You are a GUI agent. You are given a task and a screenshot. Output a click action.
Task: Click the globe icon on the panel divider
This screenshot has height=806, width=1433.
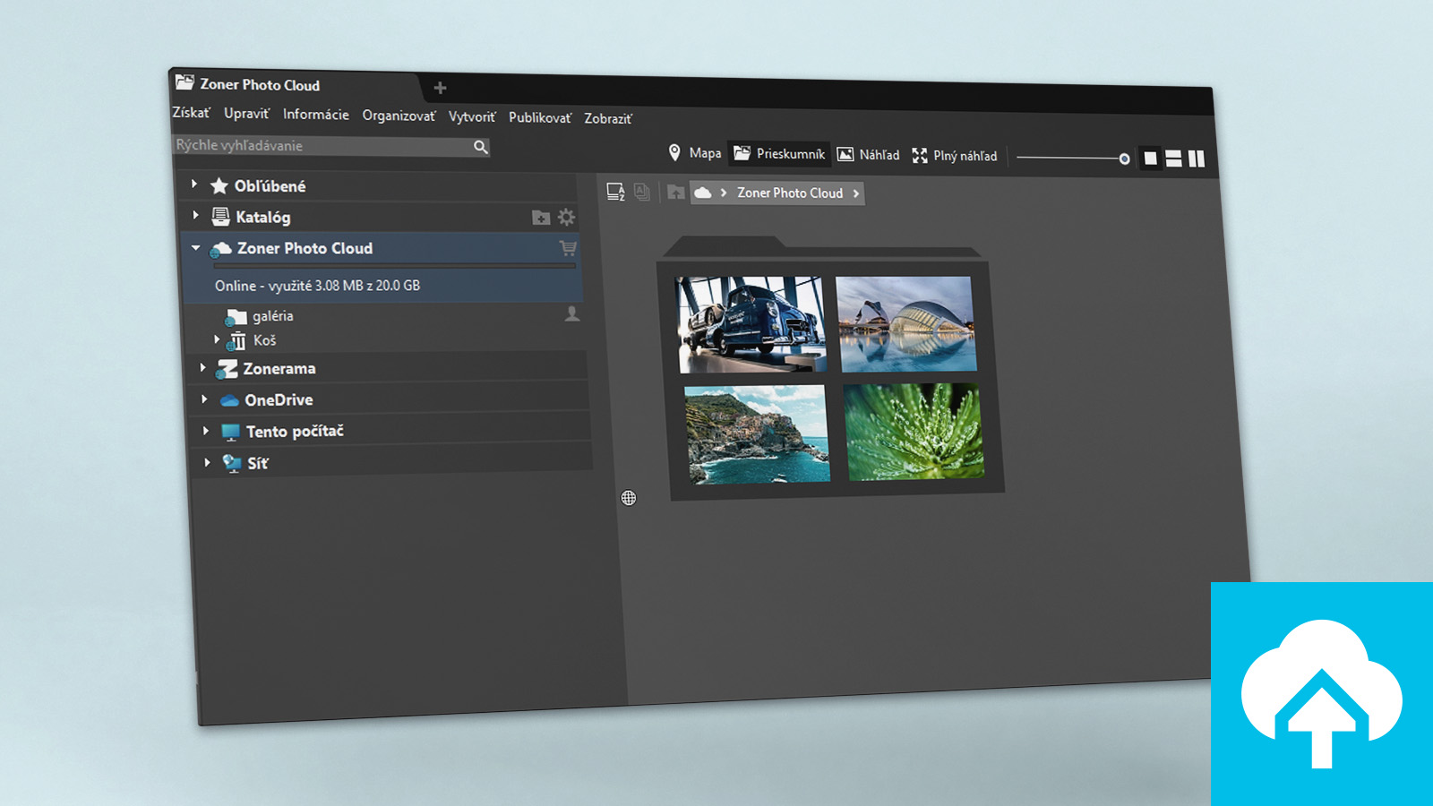[629, 498]
